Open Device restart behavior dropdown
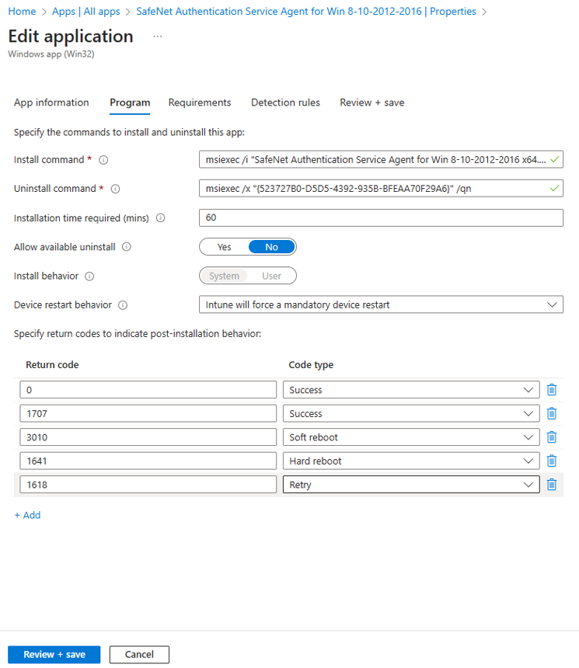The image size is (579, 668). tap(381, 304)
